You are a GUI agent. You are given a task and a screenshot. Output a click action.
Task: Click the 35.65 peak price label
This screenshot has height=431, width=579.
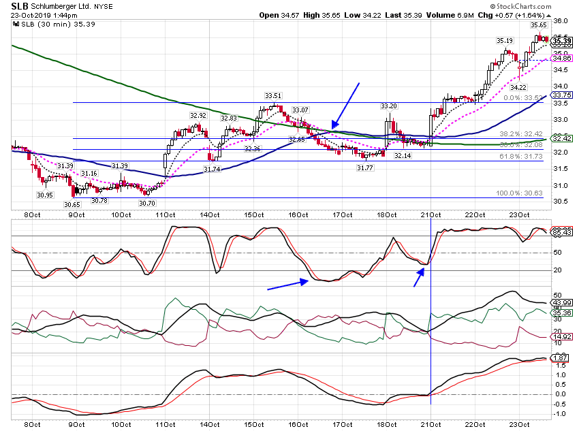coord(538,25)
